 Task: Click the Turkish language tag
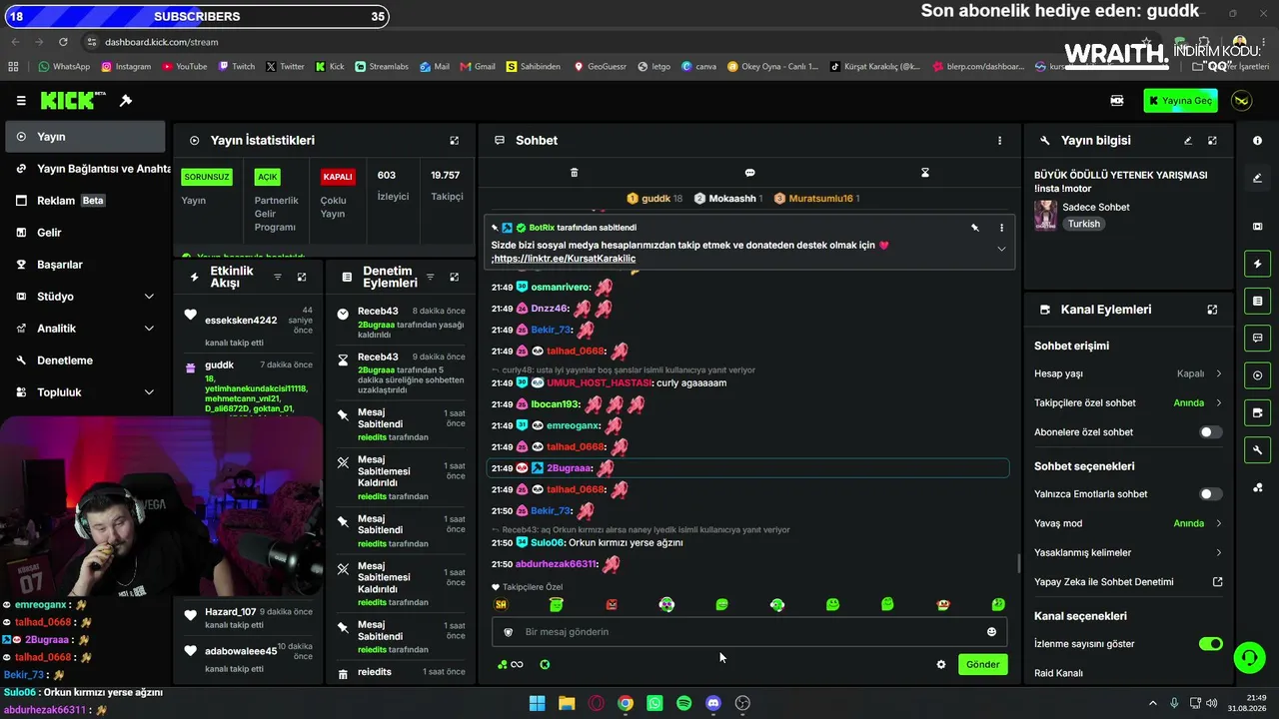tap(1084, 224)
